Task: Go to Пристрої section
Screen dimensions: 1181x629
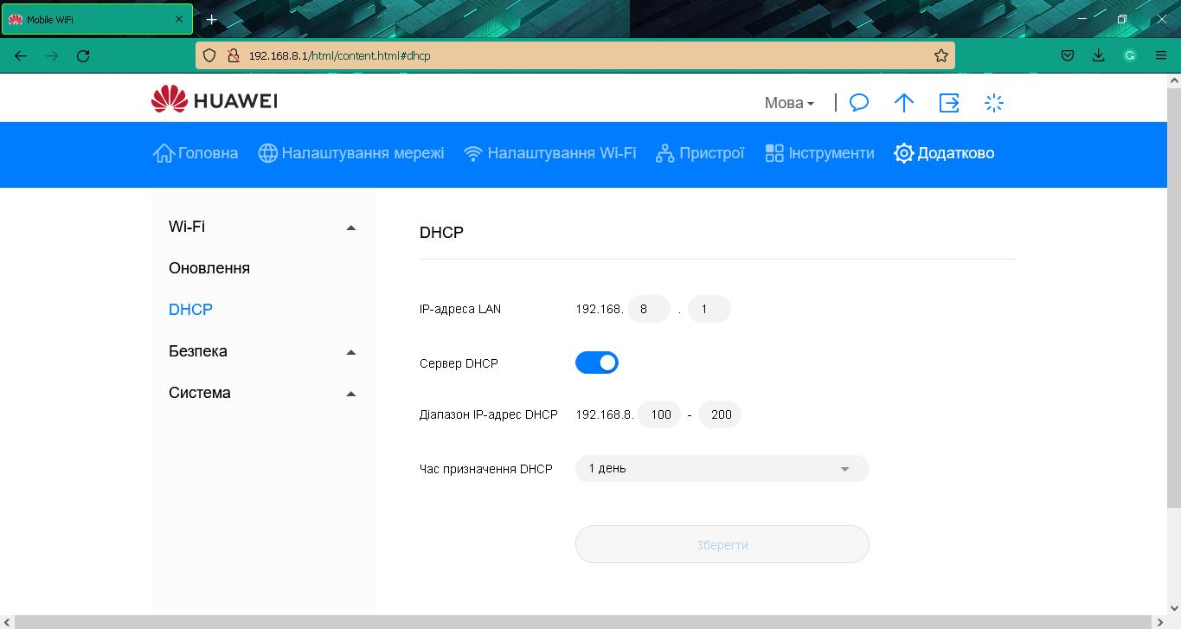Action: coord(700,153)
